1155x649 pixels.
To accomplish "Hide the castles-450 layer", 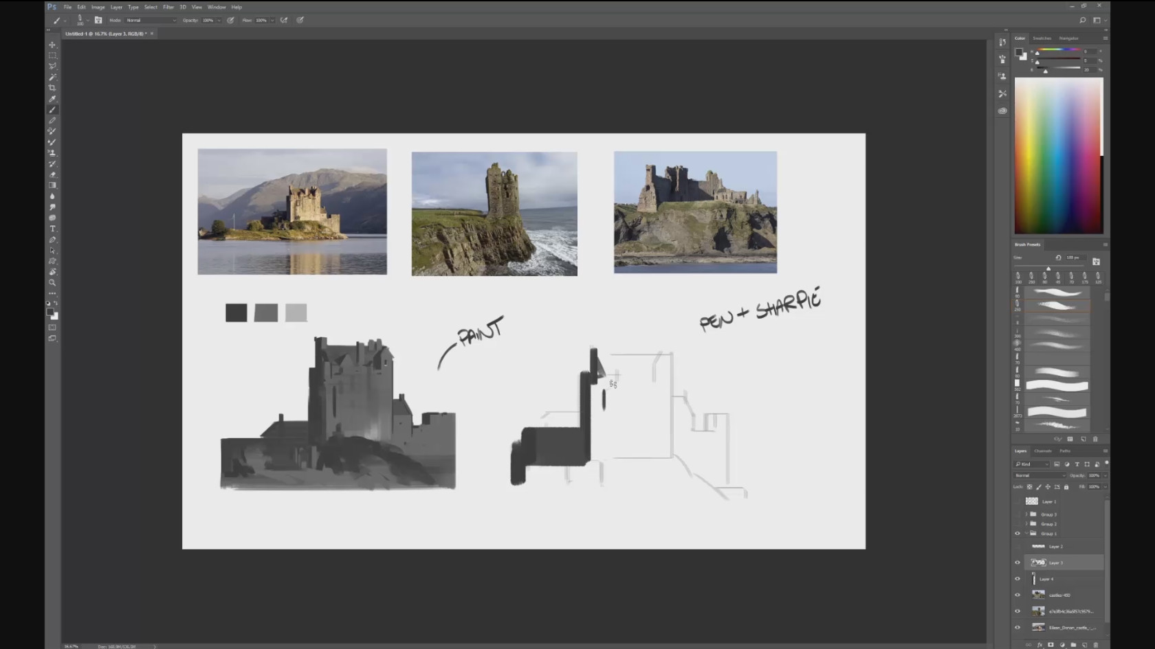I will (1017, 595).
